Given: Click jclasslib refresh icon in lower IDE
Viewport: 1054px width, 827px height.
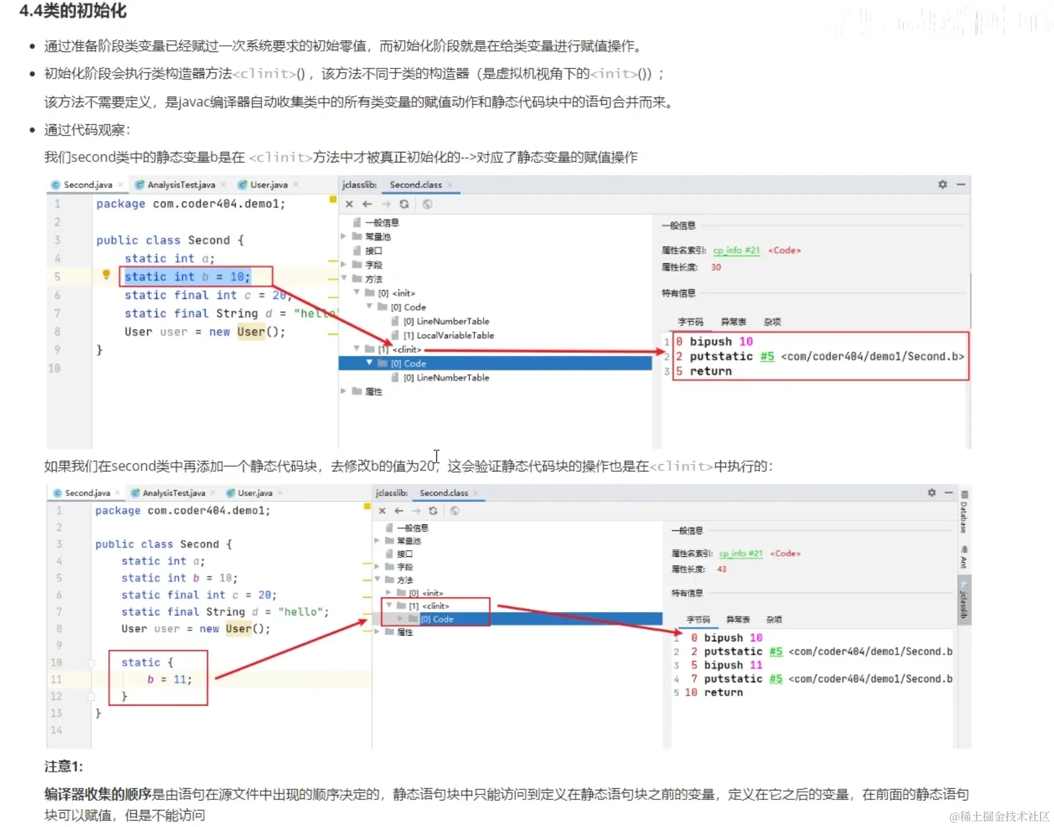Looking at the screenshot, I should coord(433,511).
